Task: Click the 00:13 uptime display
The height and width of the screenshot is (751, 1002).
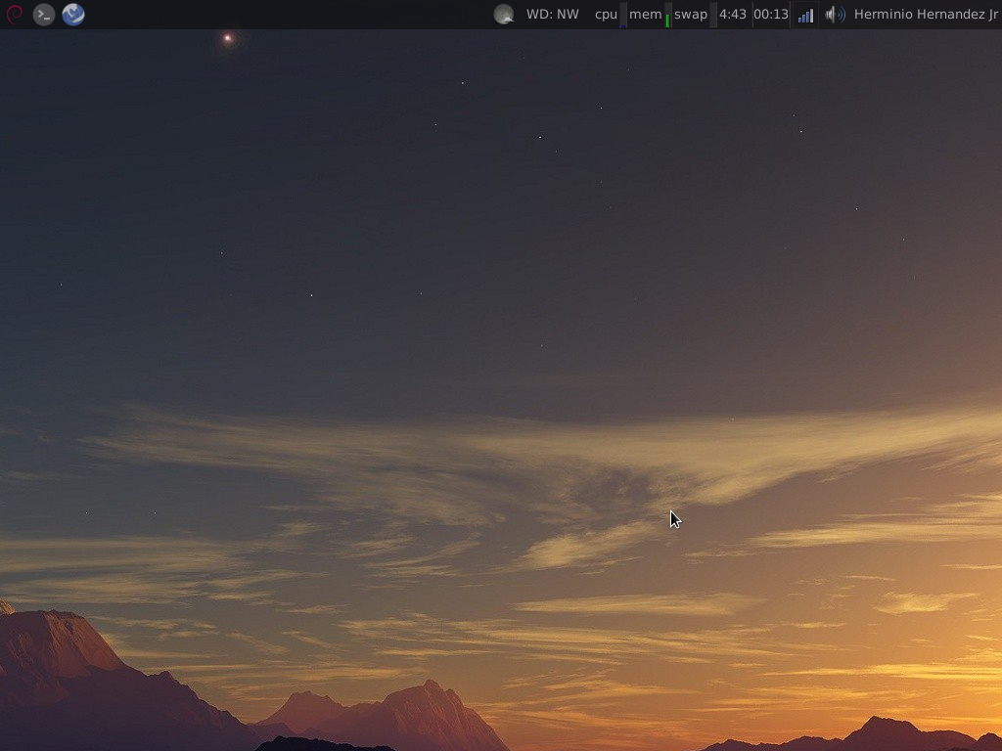Action: [771, 14]
